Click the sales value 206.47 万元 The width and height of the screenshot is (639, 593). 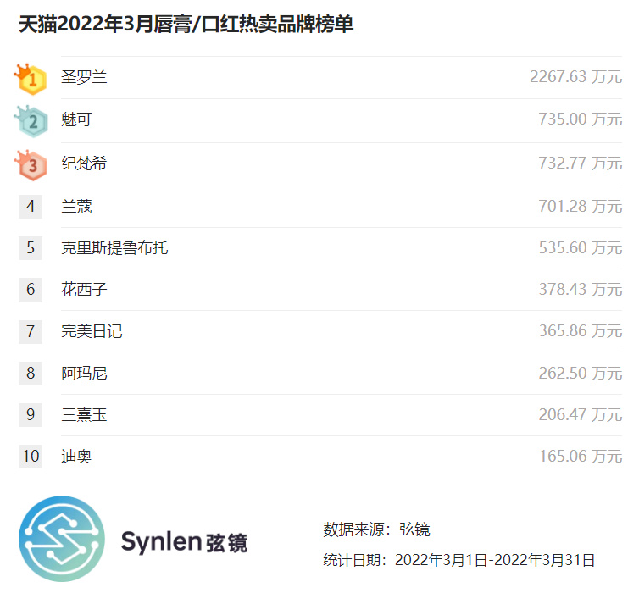(581, 414)
